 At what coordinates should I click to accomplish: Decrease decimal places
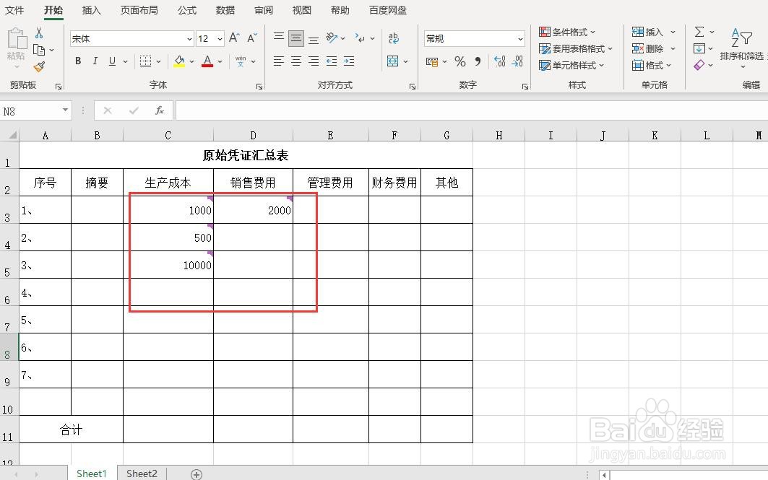[x=517, y=61]
